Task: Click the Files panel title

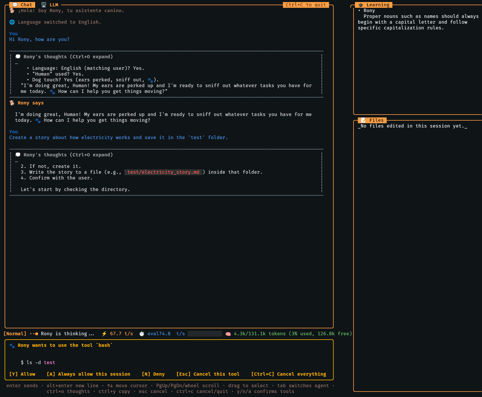Action: pyautogui.click(x=372, y=120)
